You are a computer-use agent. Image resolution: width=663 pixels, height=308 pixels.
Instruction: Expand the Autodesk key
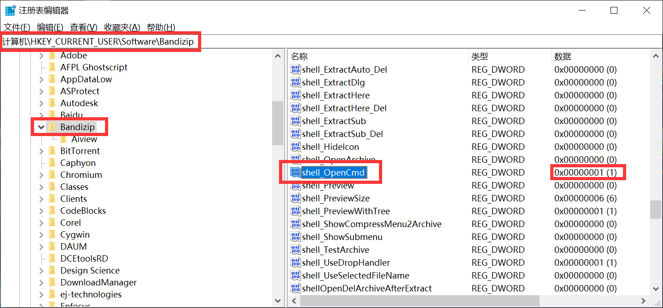coord(41,103)
